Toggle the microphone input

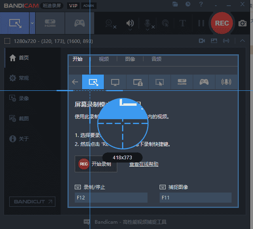coord(148,23)
